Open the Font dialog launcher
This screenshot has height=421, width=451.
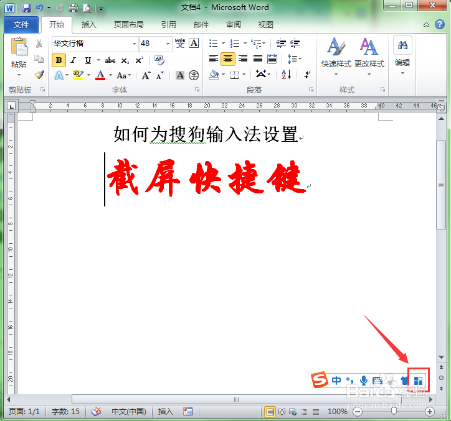[x=197, y=90]
